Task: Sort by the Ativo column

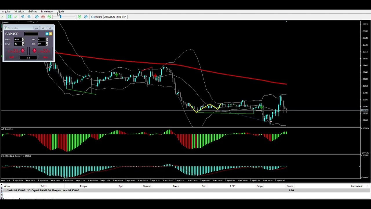Action: 7,186
